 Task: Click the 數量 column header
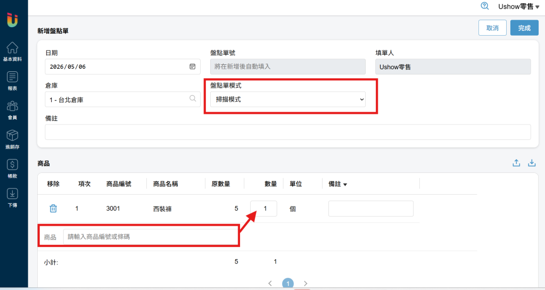[270, 184]
